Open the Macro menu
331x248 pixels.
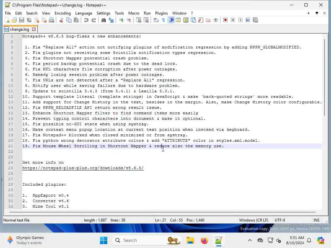tap(133, 13)
